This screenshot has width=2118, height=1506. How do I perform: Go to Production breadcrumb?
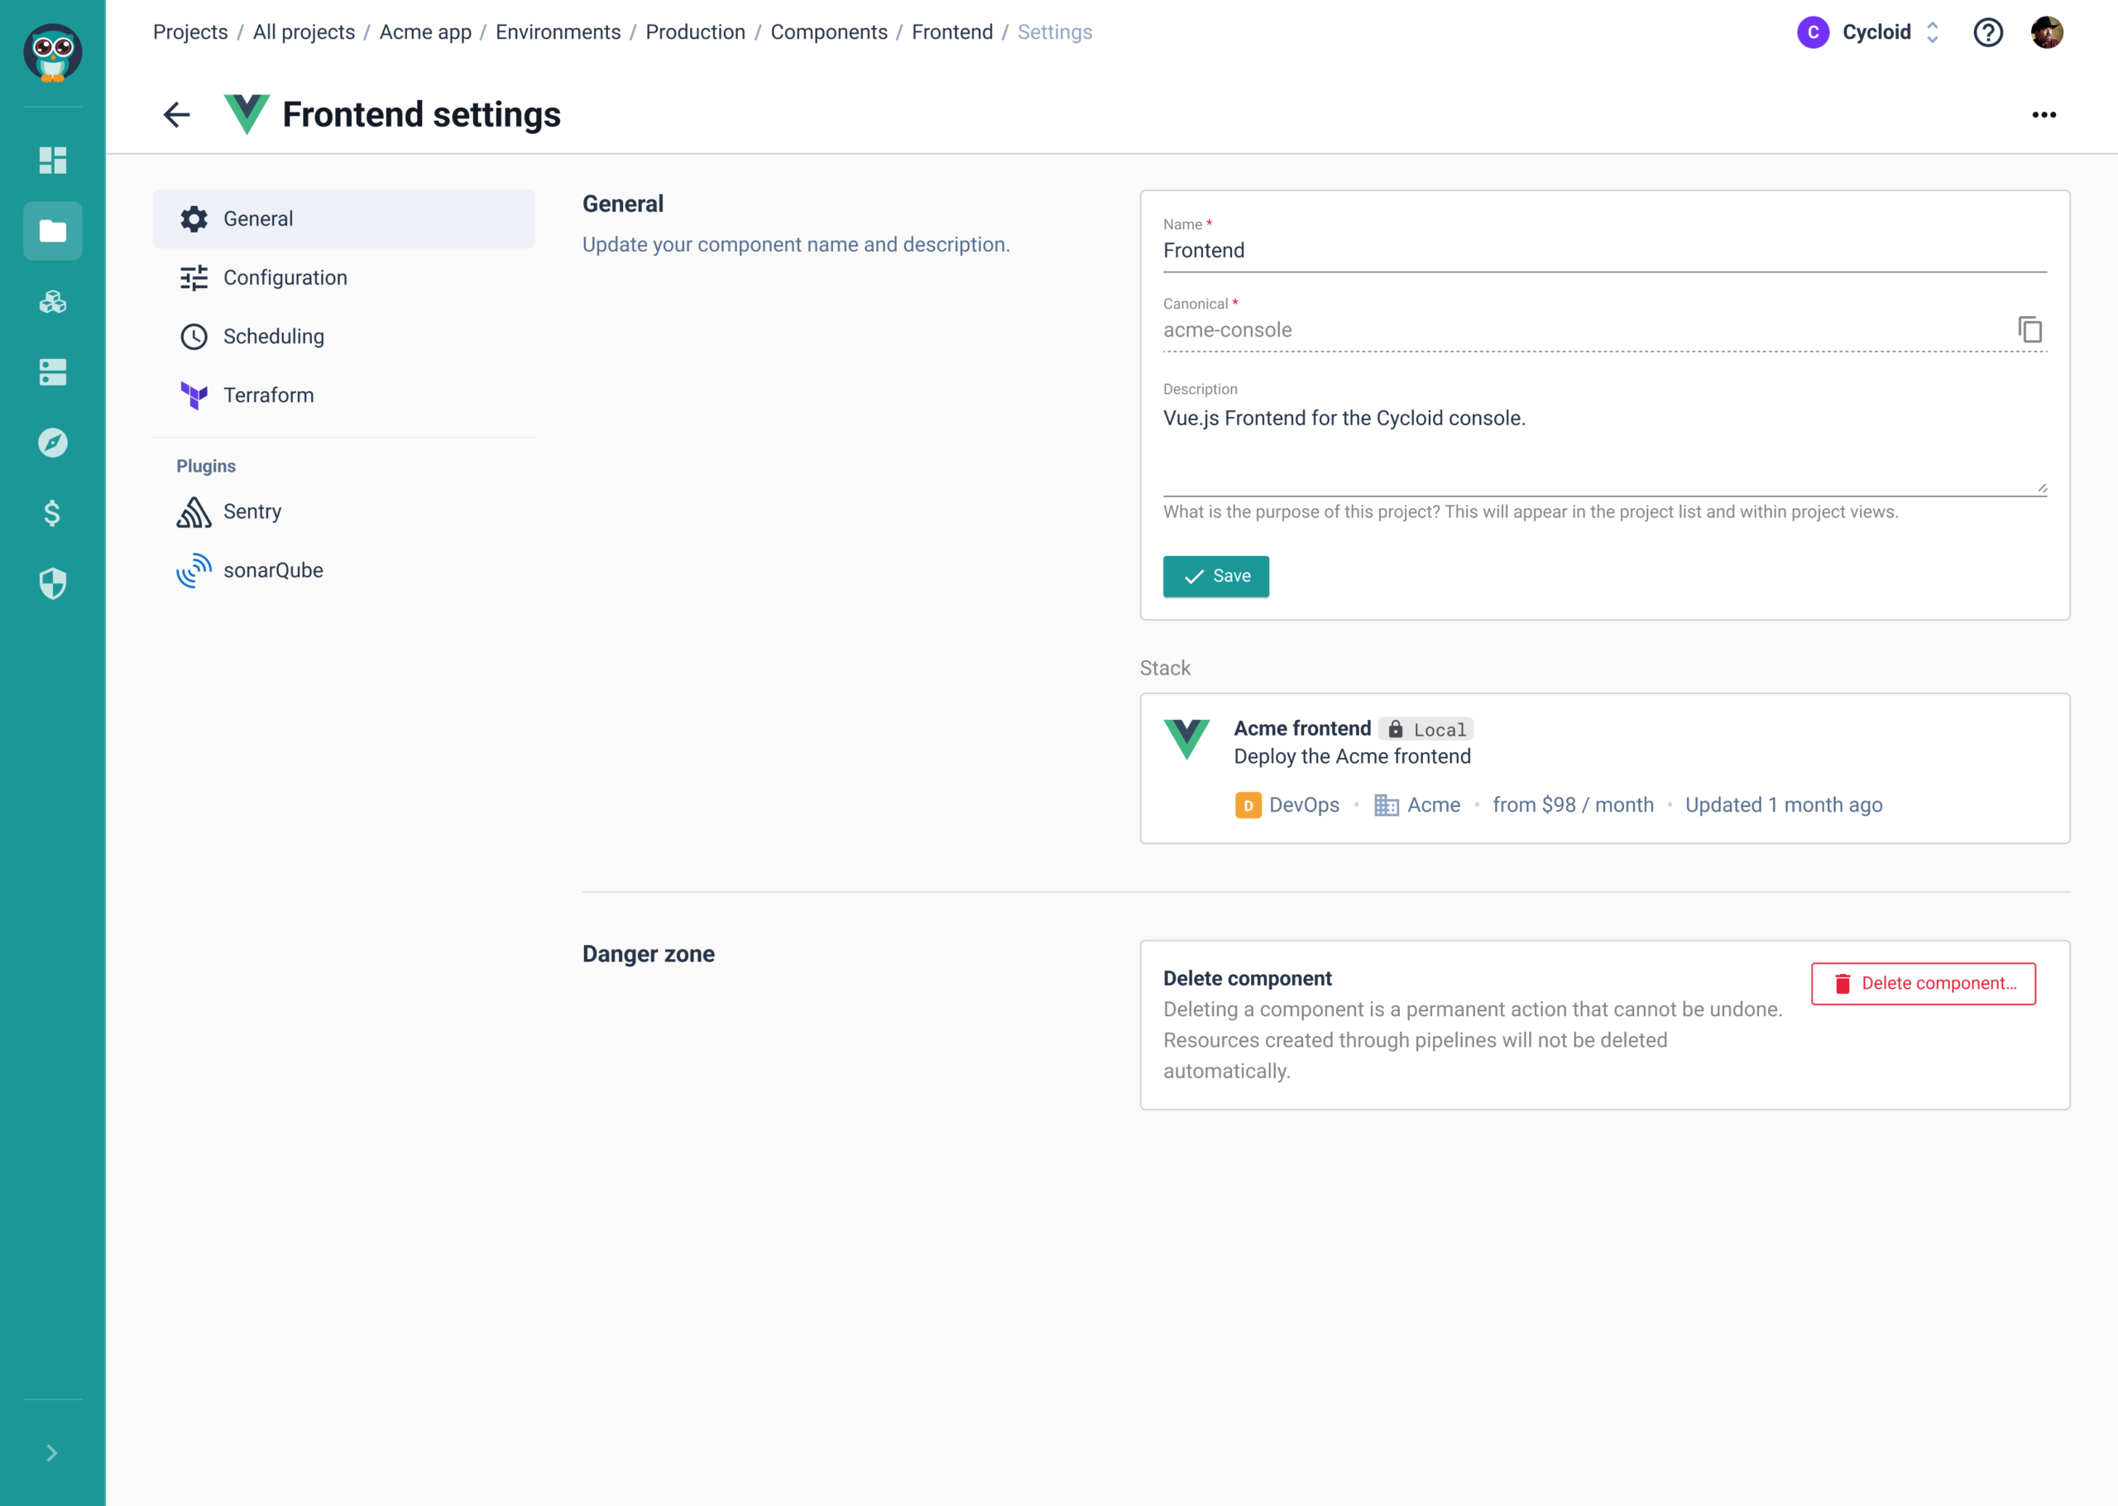695,32
